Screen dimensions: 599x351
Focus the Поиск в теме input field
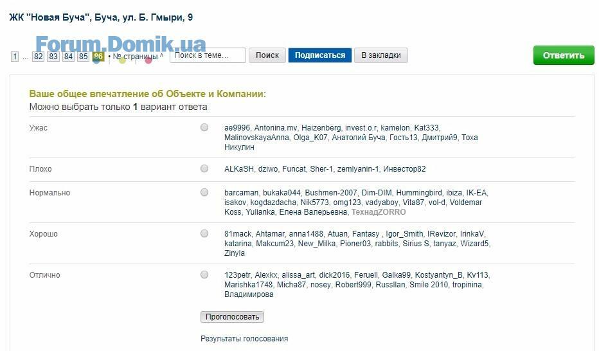208,55
